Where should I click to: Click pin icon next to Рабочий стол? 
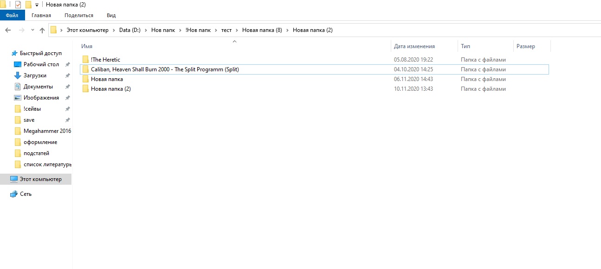click(x=67, y=64)
